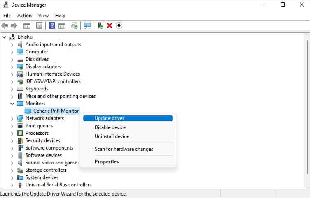
Task: Expand the System devices category
Action: tap(12, 178)
